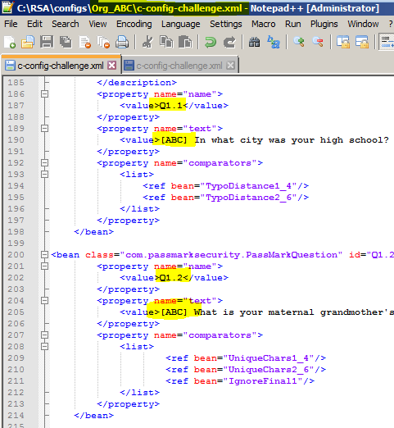
Task: Switch to the second inactive c-config-challenge.xml tab
Action: (179, 66)
